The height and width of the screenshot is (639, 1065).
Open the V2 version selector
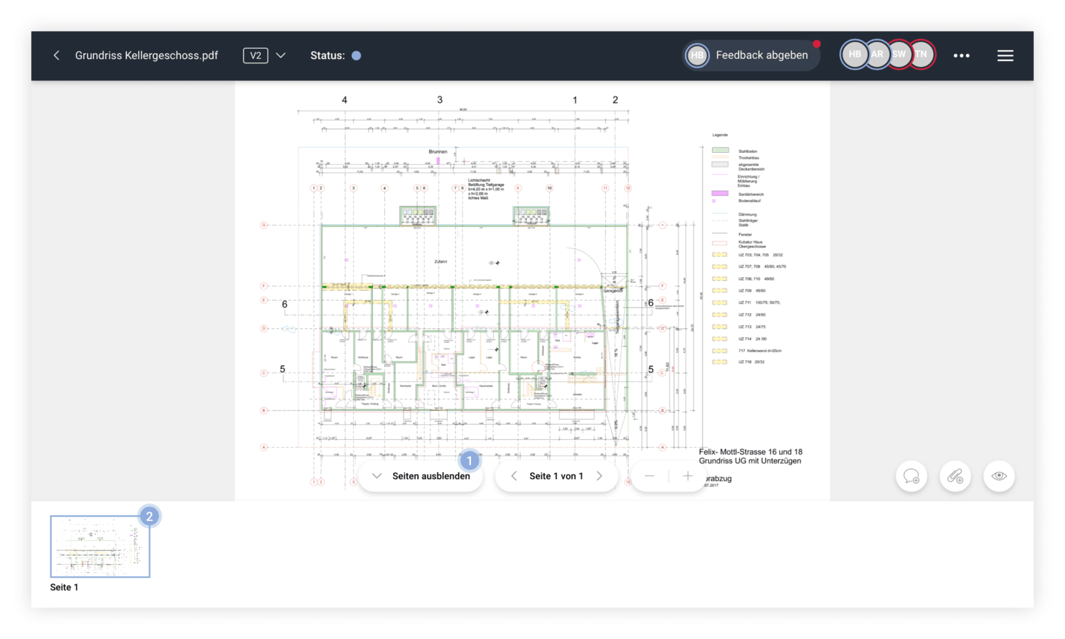pyautogui.click(x=255, y=56)
